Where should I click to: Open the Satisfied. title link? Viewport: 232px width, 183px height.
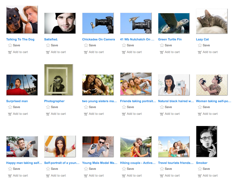51,40
